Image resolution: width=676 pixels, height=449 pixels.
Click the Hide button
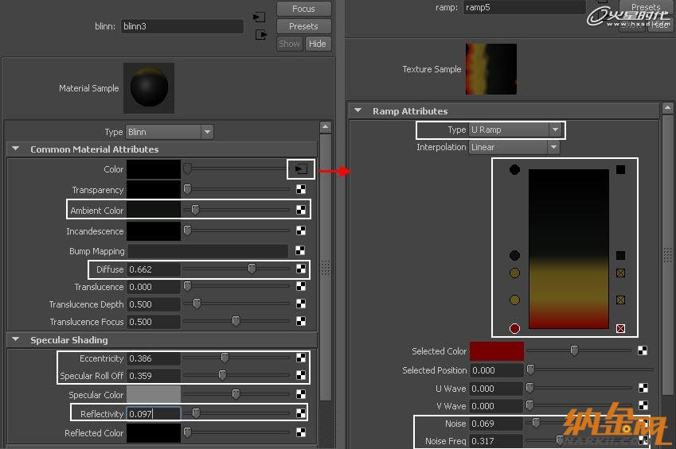[x=318, y=44]
